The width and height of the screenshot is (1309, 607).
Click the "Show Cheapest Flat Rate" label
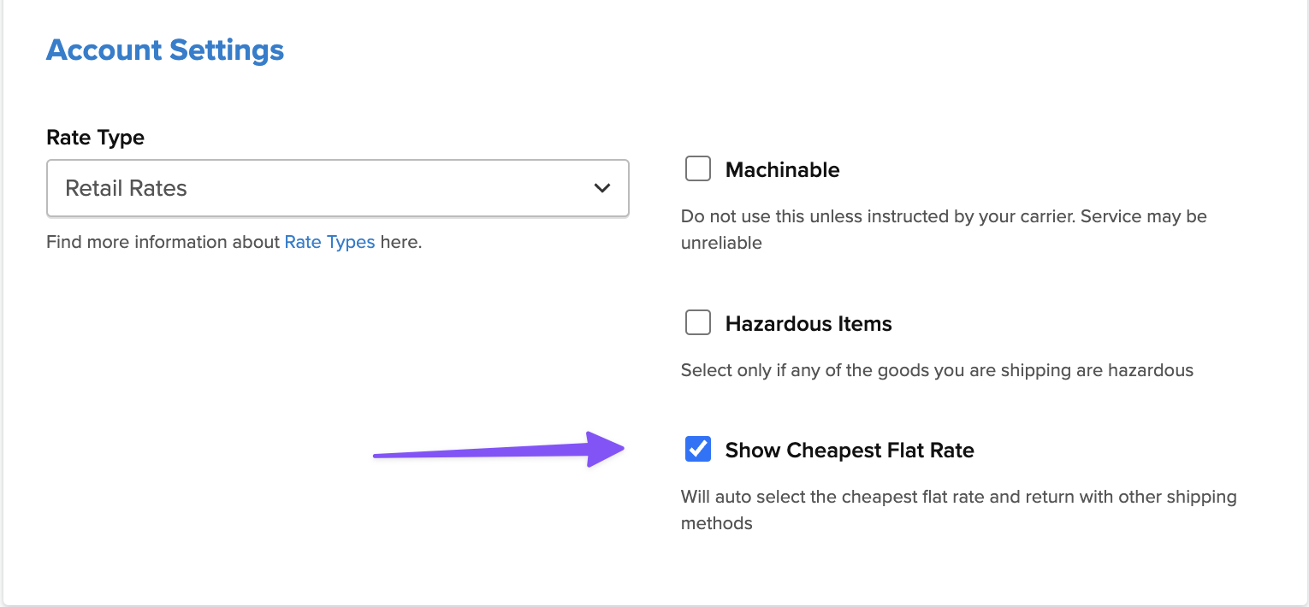click(x=850, y=451)
